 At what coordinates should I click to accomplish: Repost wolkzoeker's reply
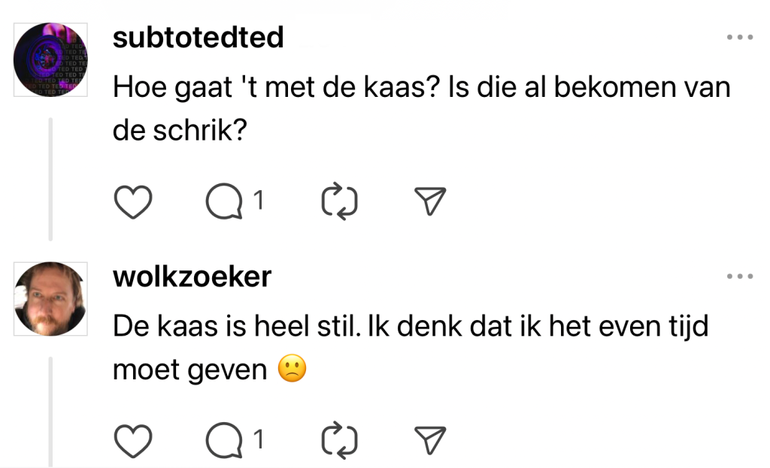tap(339, 441)
